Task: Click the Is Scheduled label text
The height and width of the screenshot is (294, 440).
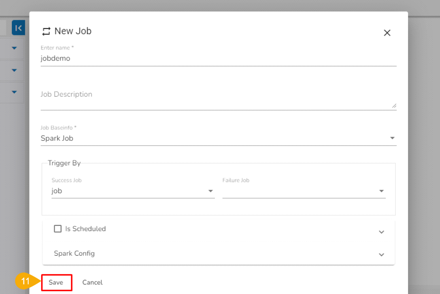Action: (x=85, y=229)
